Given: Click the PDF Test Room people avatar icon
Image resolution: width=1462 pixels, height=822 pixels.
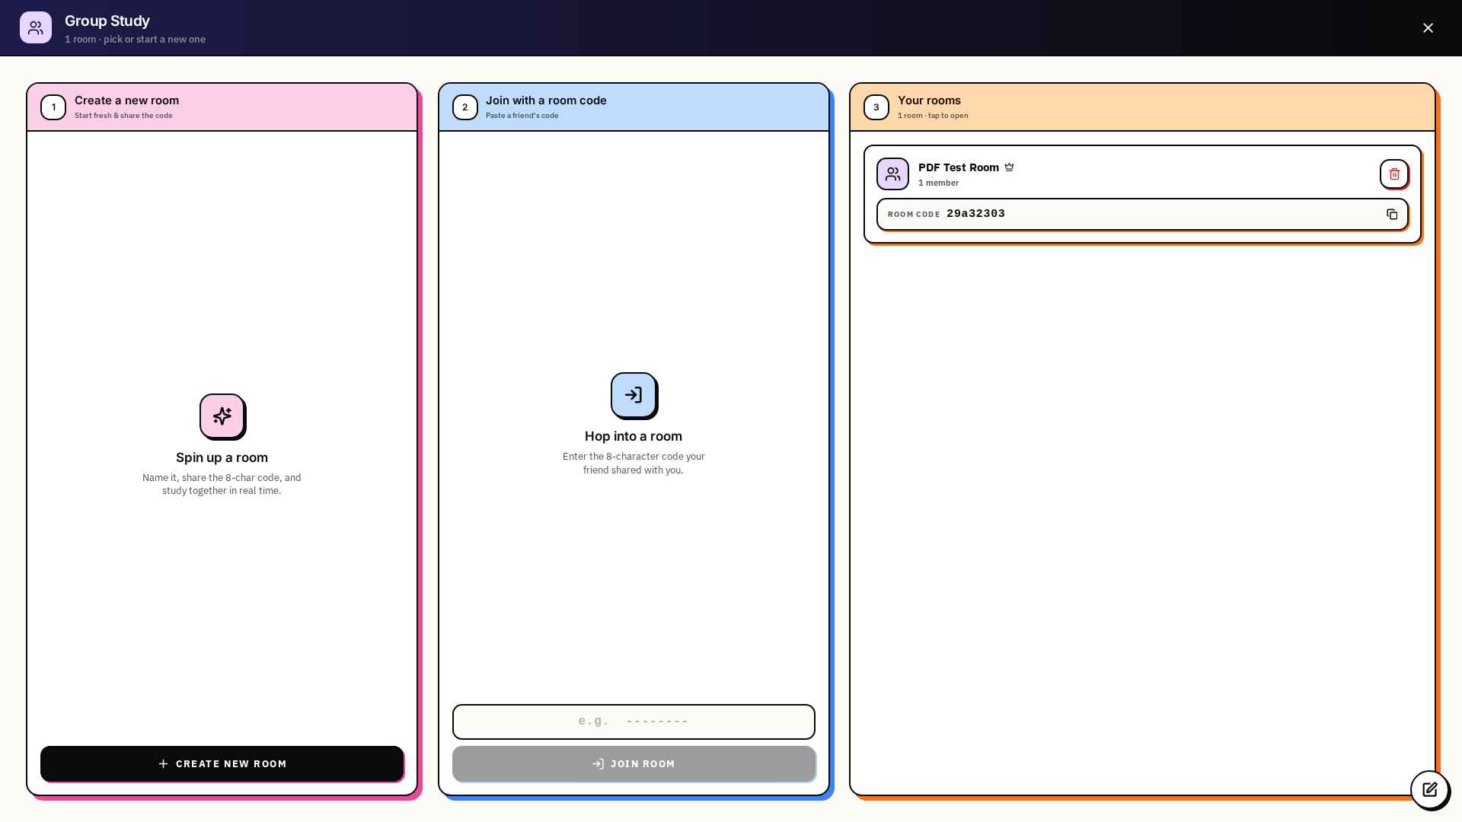Looking at the screenshot, I should [892, 174].
